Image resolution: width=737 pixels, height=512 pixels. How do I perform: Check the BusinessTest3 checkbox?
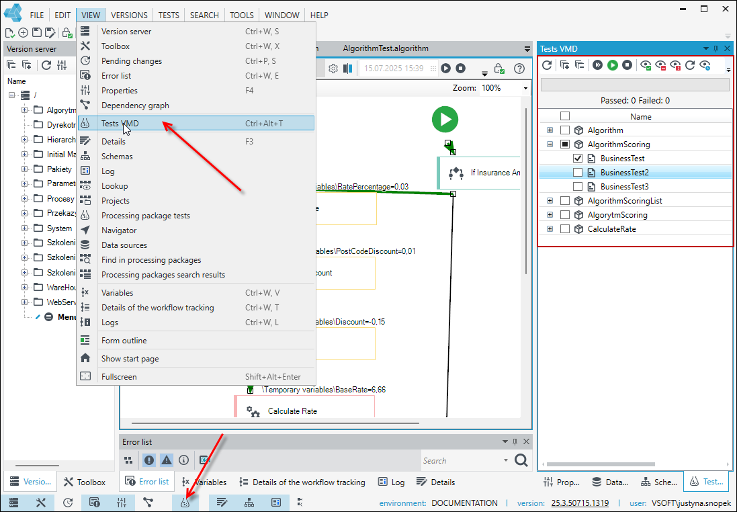pos(578,187)
